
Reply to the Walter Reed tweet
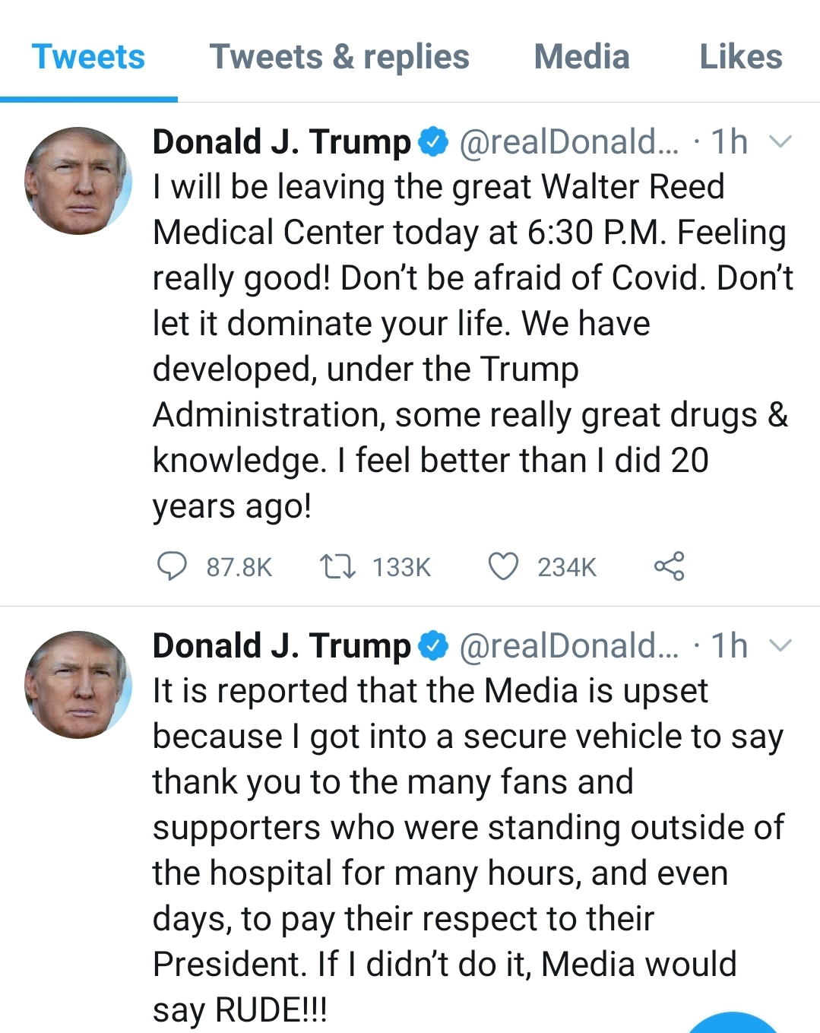tap(172, 566)
